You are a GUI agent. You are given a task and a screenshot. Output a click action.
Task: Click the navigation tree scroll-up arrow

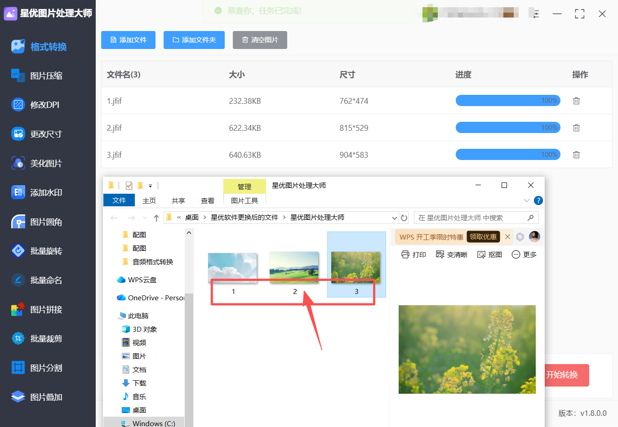tap(189, 233)
